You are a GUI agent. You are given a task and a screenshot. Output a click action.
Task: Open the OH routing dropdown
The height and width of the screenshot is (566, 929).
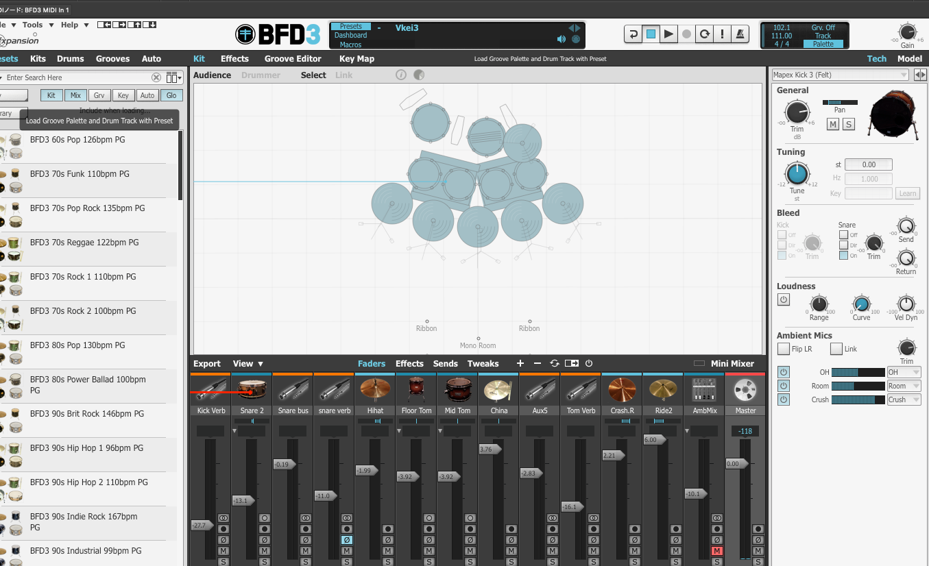click(x=904, y=372)
